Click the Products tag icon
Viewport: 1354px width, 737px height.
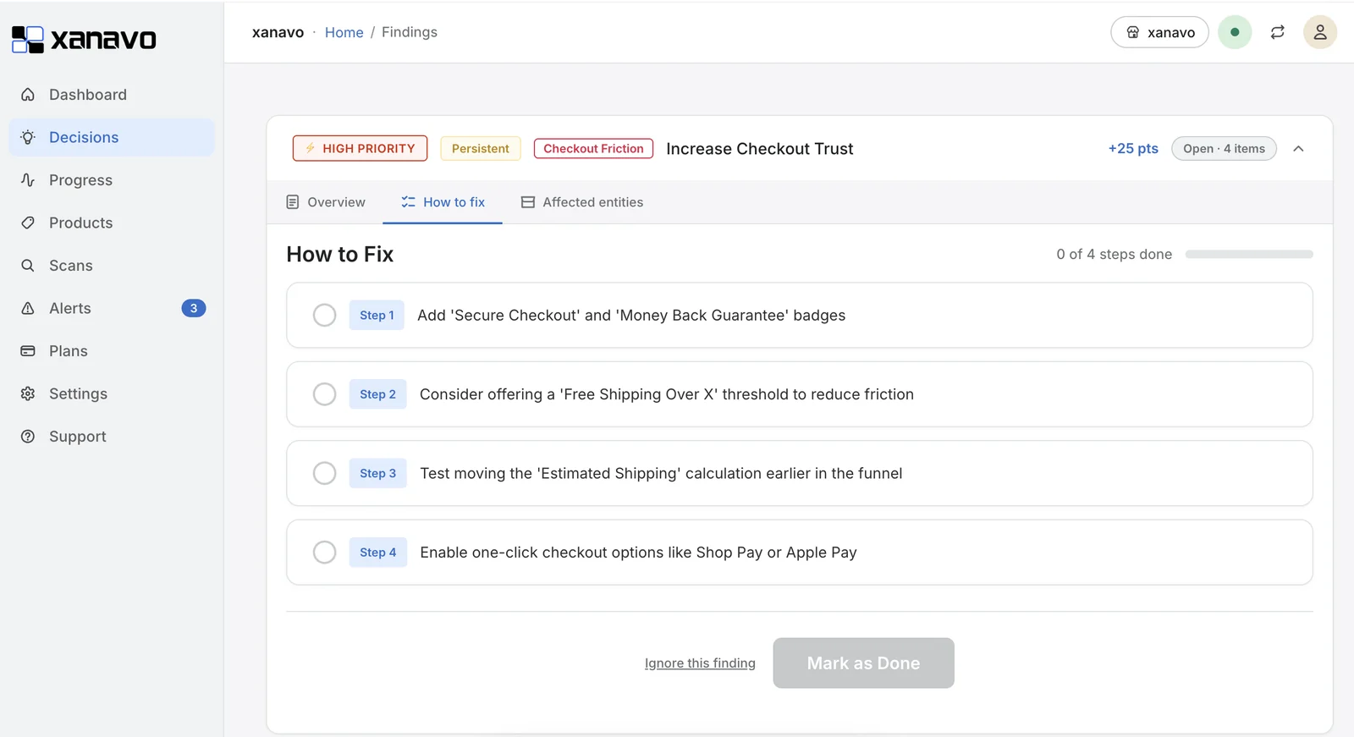pyautogui.click(x=28, y=223)
